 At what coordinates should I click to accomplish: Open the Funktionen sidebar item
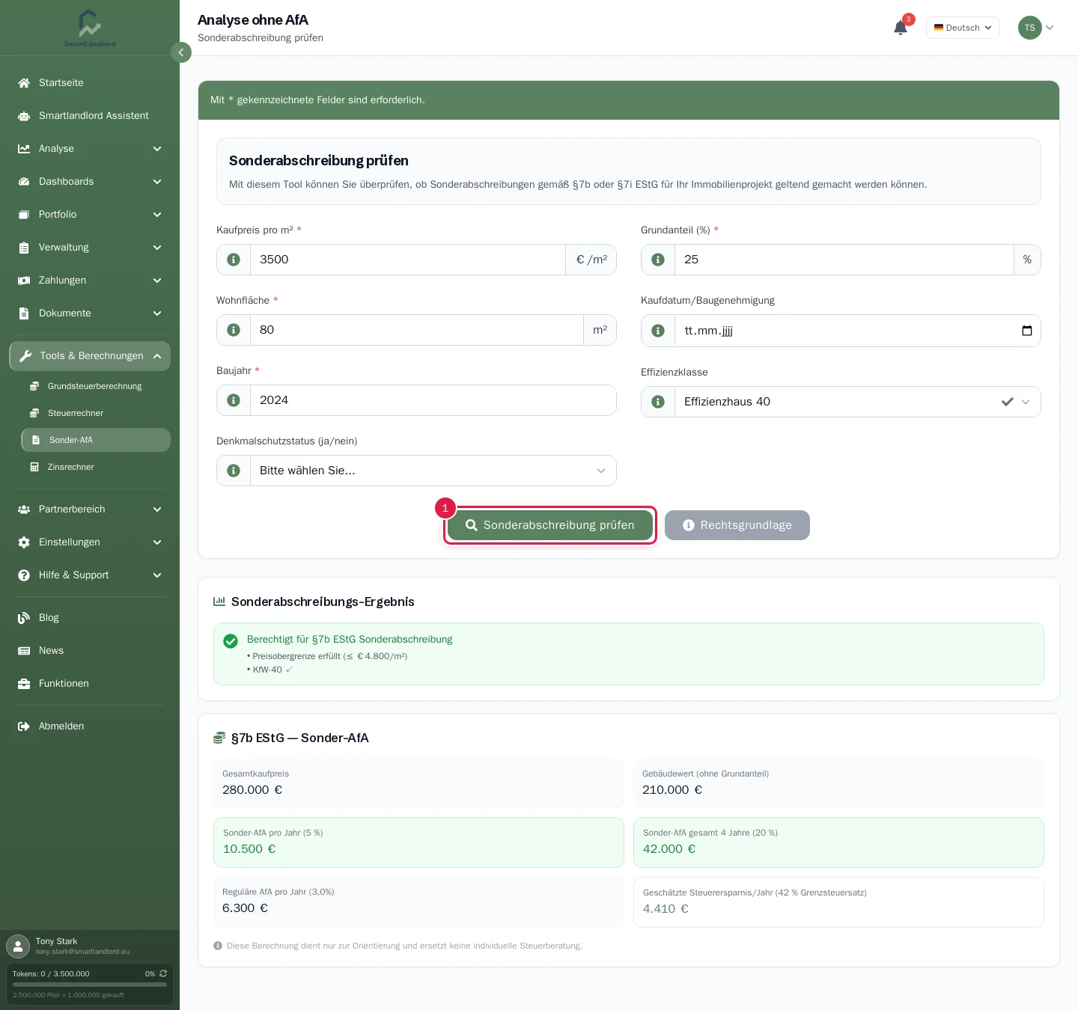tap(90, 684)
